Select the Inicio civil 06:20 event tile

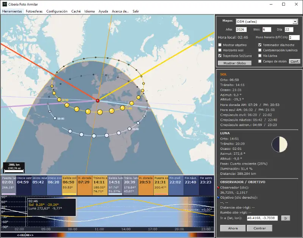point(54,185)
